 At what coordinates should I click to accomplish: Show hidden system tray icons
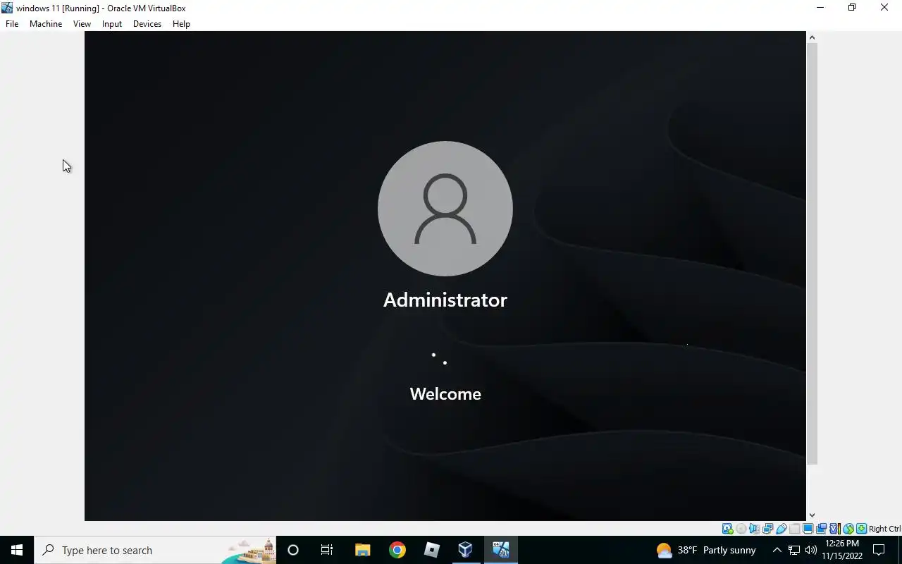(777, 550)
